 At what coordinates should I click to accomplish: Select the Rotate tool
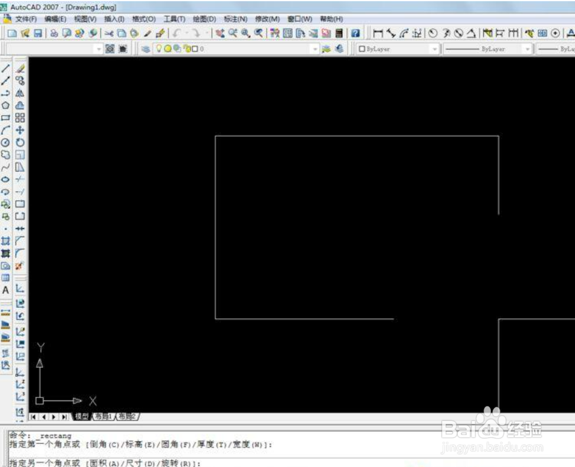(x=20, y=143)
